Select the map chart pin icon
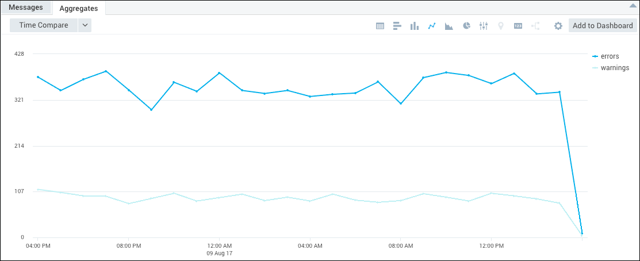 [x=501, y=26]
